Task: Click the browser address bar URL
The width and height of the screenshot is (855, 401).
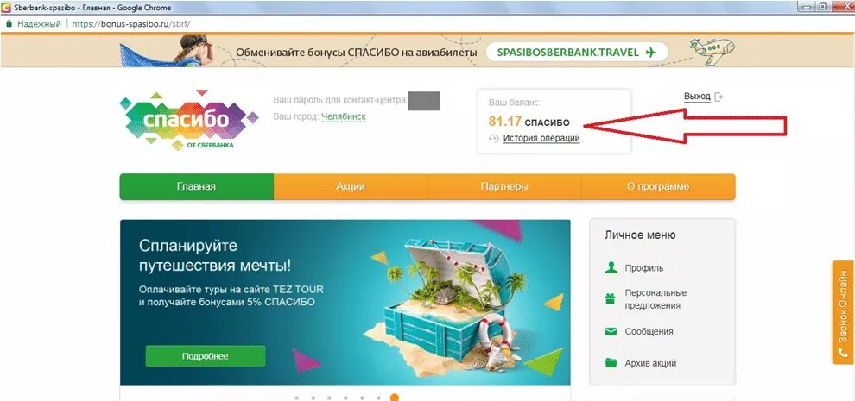Action: 131,24
